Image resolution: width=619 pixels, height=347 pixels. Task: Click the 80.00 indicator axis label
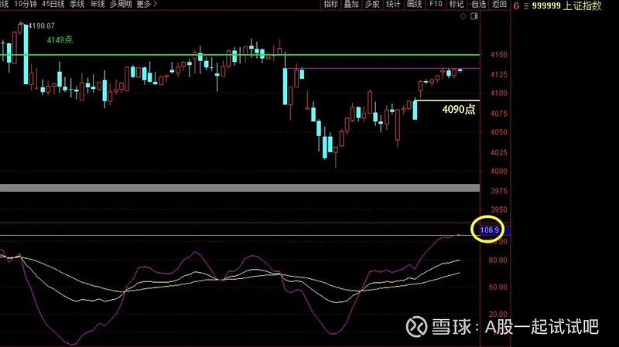tap(498, 260)
